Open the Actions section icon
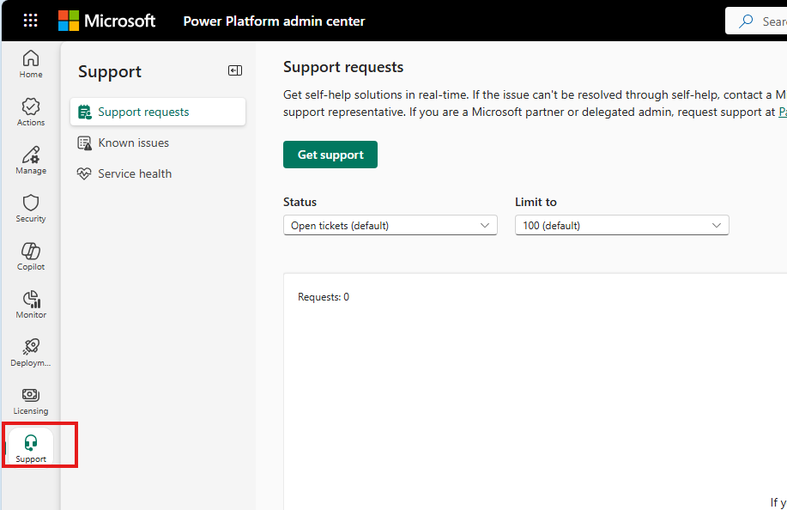 pos(31,112)
